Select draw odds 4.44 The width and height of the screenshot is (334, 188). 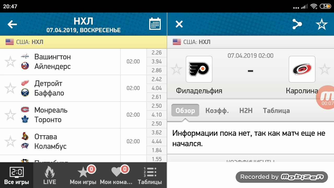click(157, 142)
